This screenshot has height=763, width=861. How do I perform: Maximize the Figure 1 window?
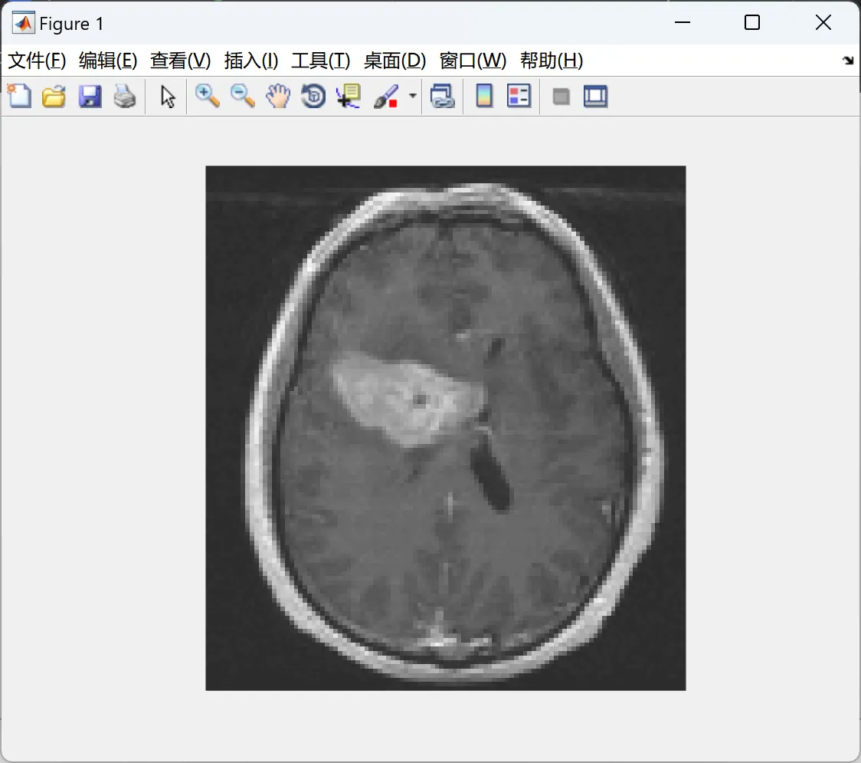click(752, 22)
